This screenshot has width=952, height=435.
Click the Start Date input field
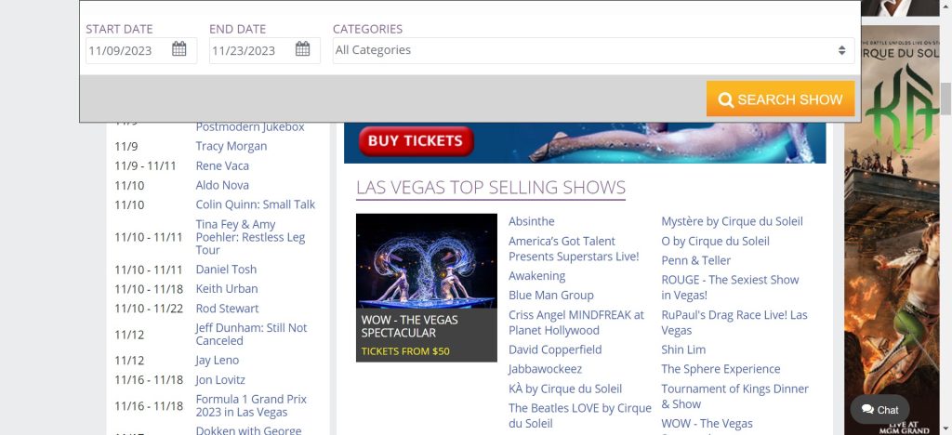click(141, 50)
